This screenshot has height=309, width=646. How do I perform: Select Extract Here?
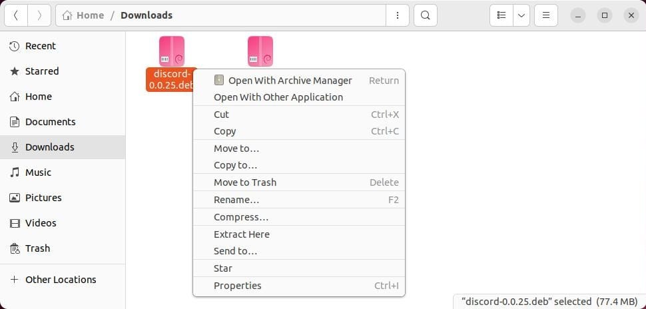[x=299, y=234]
